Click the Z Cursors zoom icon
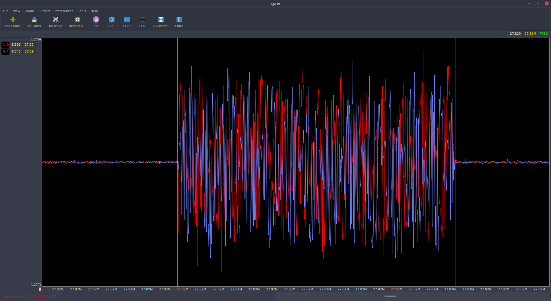The width and height of the screenshot is (551, 301). [161, 20]
